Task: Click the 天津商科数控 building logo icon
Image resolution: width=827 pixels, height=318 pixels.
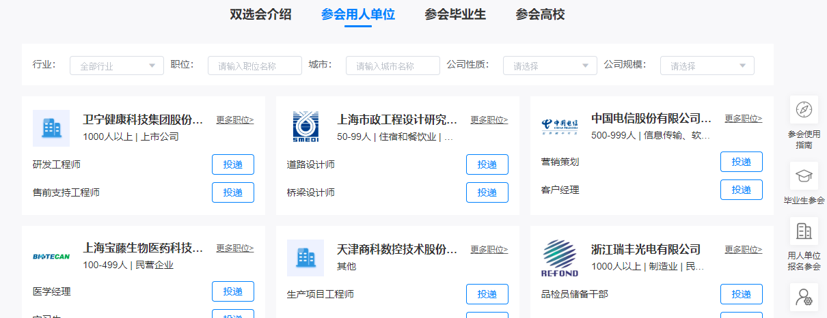Action: click(x=306, y=257)
